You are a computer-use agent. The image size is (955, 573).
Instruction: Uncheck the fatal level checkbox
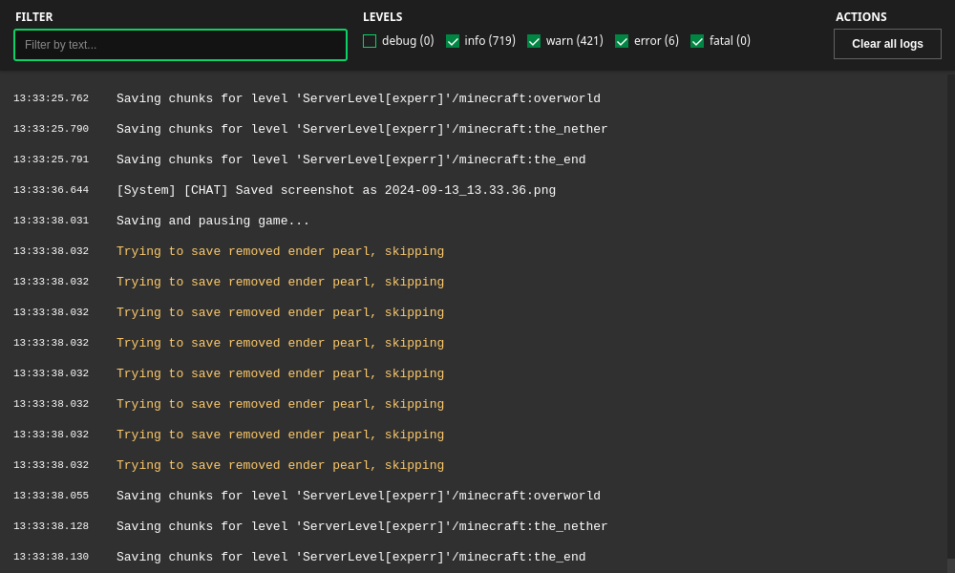(697, 41)
